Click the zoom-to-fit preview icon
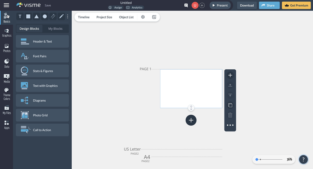313x169 pixels. pos(154,17)
